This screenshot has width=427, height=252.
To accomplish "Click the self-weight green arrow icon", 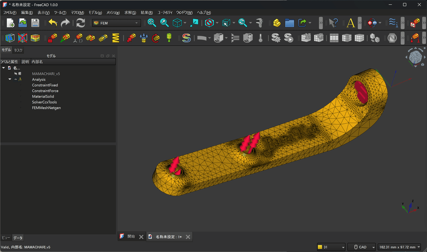I will coord(169,38).
